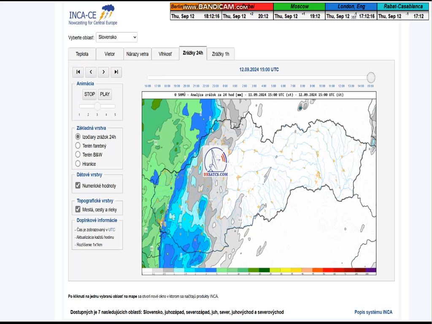Step back one frame

pos(91,72)
